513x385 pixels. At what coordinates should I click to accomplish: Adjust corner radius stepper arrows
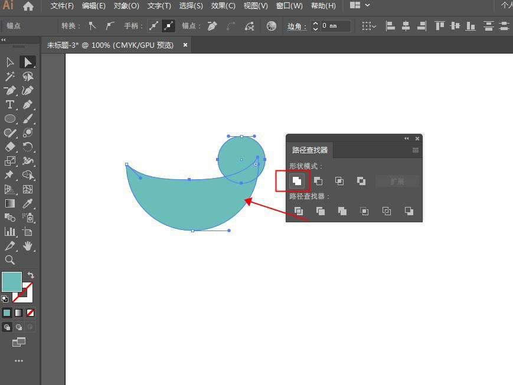pyautogui.click(x=315, y=26)
